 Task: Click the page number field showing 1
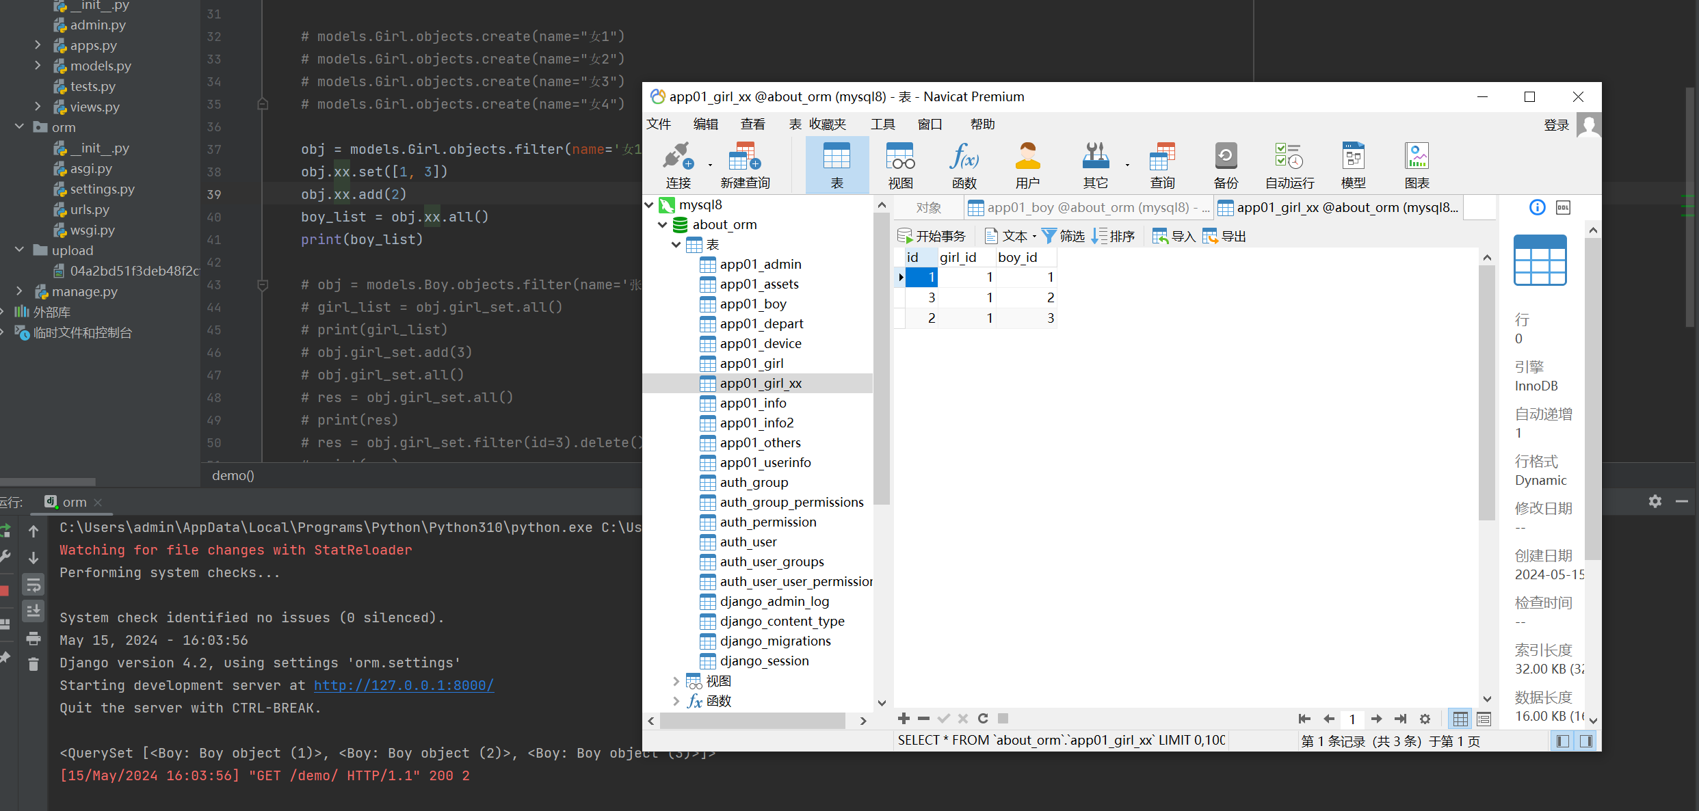[1352, 719]
